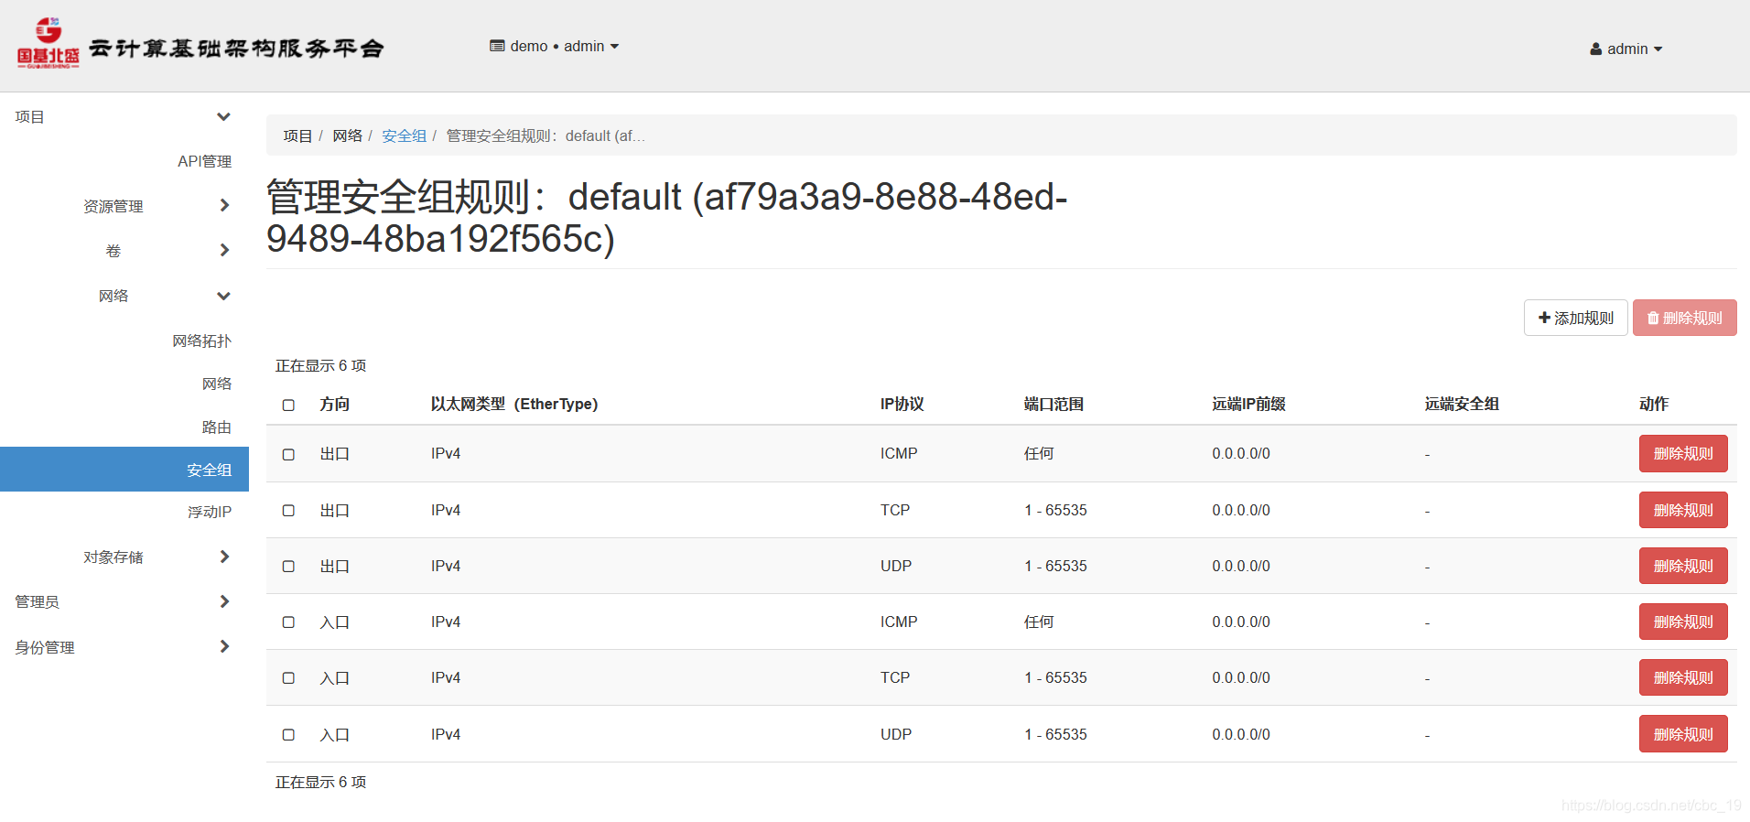Image resolution: width=1750 pixels, height=822 pixels.
Task: Click the ICMP protocol cell in the 出口 row
Action: pyautogui.click(x=899, y=453)
